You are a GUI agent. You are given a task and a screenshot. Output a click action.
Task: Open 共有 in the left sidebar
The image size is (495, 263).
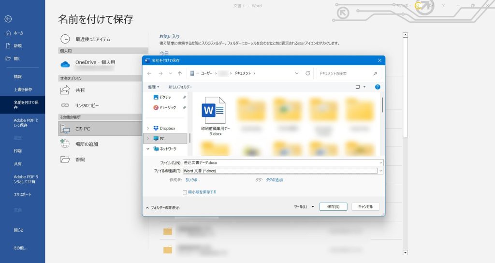point(18,164)
